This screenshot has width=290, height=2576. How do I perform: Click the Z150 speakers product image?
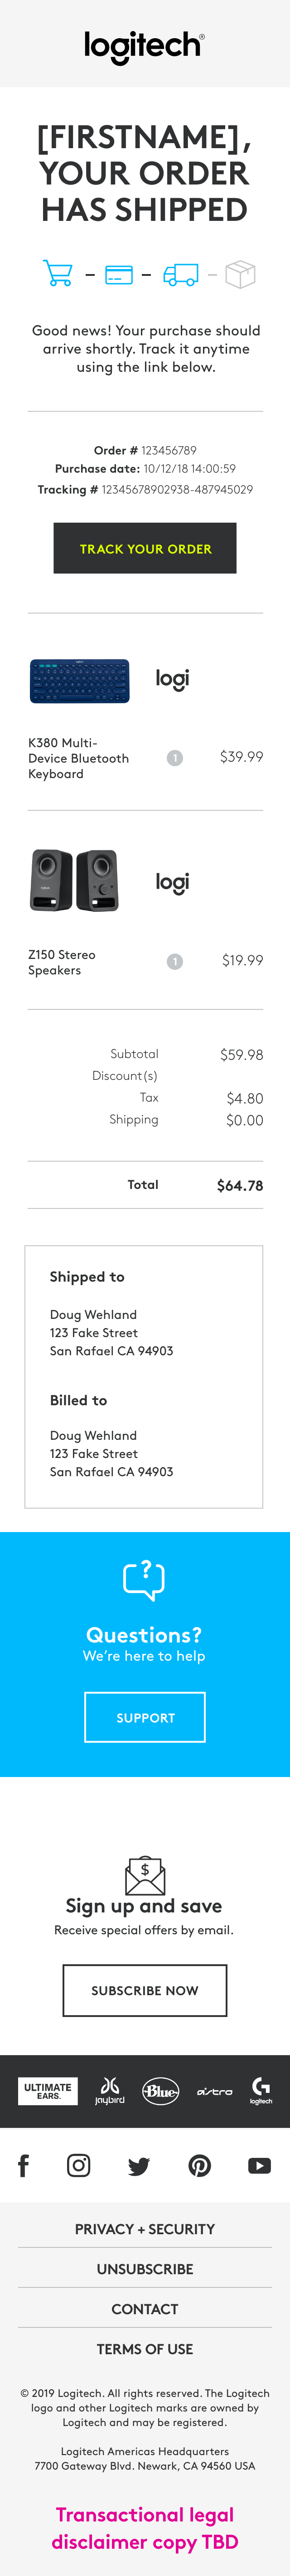[76, 880]
